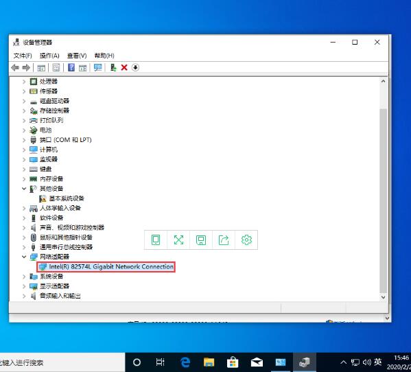The height and width of the screenshot is (372, 411).
Task: Expand the 通用串行总线控制器 node
Action: click(x=24, y=247)
